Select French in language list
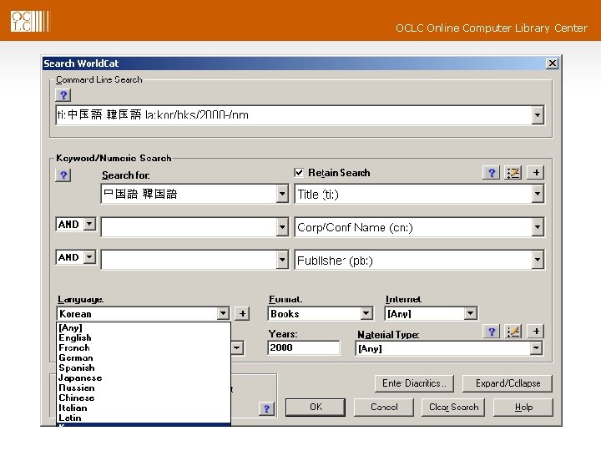This screenshot has width=601, height=451. point(144,347)
